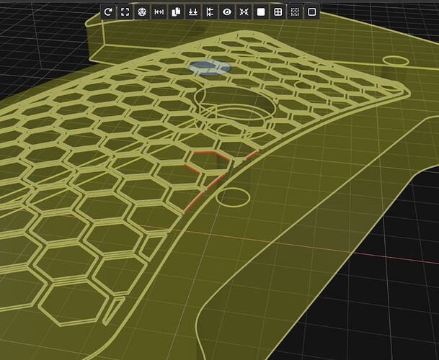
Task: Toggle the eye visibility icon
Action: pyautogui.click(x=227, y=12)
